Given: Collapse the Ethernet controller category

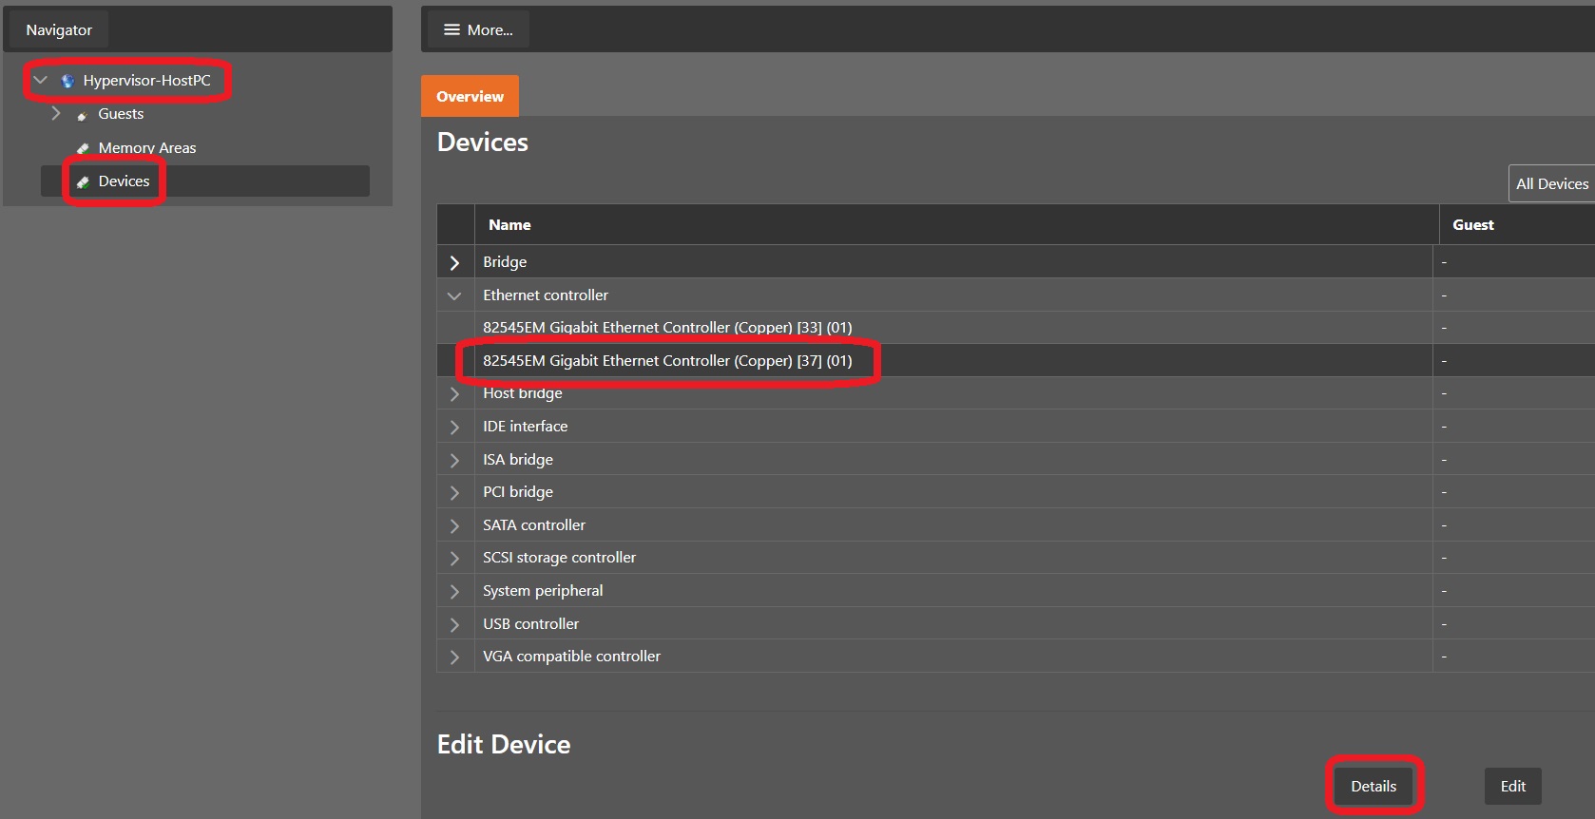Looking at the screenshot, I should click(454, 295).
